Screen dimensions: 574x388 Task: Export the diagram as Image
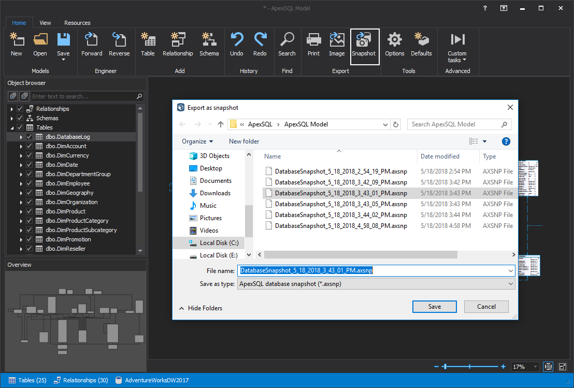337,44
